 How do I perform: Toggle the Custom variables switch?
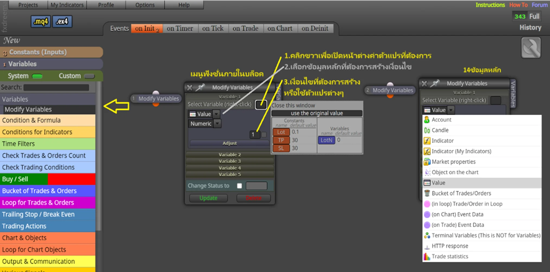pos(89,76)
